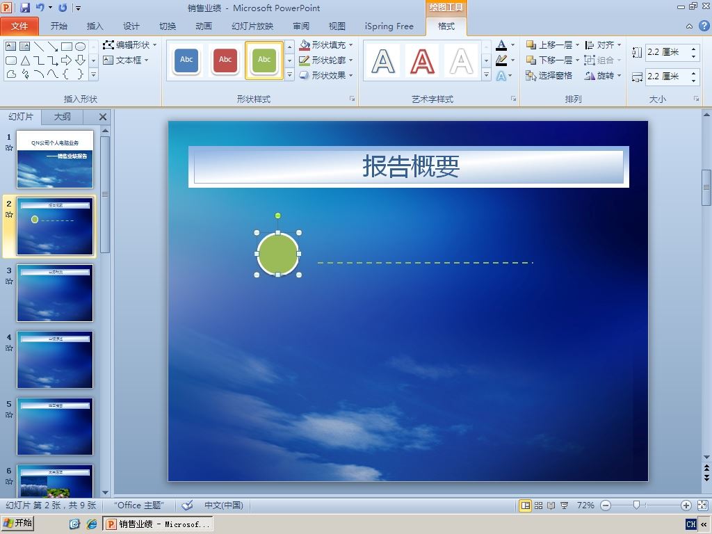Pick the freeform shape tool
This screenshot has height=534, width=712.
(x=11, y=74)
